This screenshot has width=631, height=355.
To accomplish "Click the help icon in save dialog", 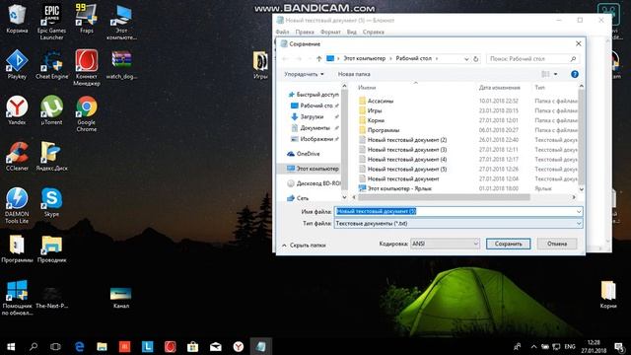I will tap(575, 74).
